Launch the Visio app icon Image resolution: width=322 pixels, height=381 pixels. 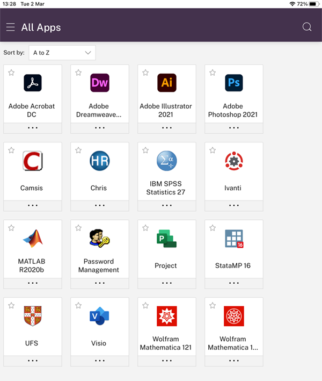tap(99, 316)
